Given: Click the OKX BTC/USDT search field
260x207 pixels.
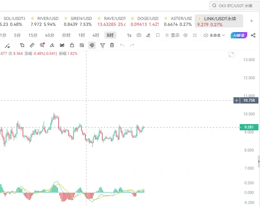Looking at the screenshot, I should [235, 6].
